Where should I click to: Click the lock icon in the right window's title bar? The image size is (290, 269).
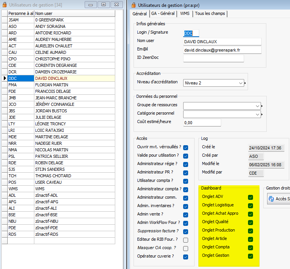(133, 5)
